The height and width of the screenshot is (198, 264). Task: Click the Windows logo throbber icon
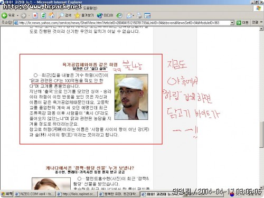258,8
